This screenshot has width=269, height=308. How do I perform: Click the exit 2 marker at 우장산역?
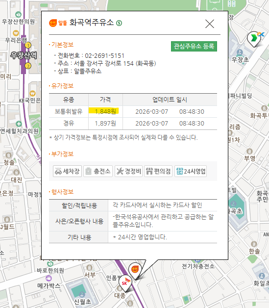(28, 66)
